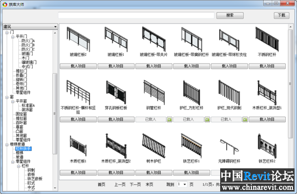Select the 玻璃栏板-带球形支柱 thumbnail
This screenshot has height=194, width=297.
point(229,40)
